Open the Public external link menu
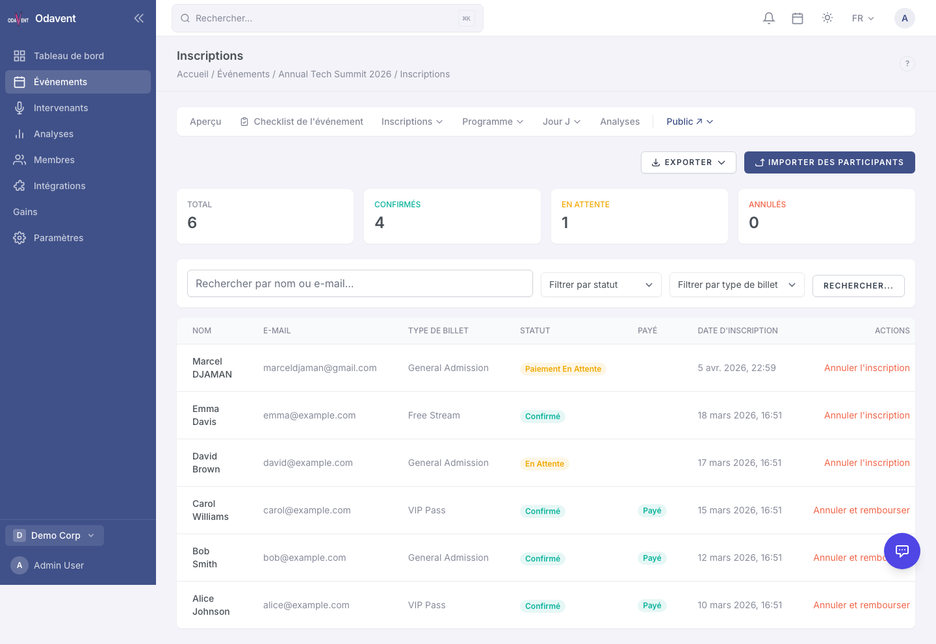This screenshot has width=936, height=644. pos(690,122)
